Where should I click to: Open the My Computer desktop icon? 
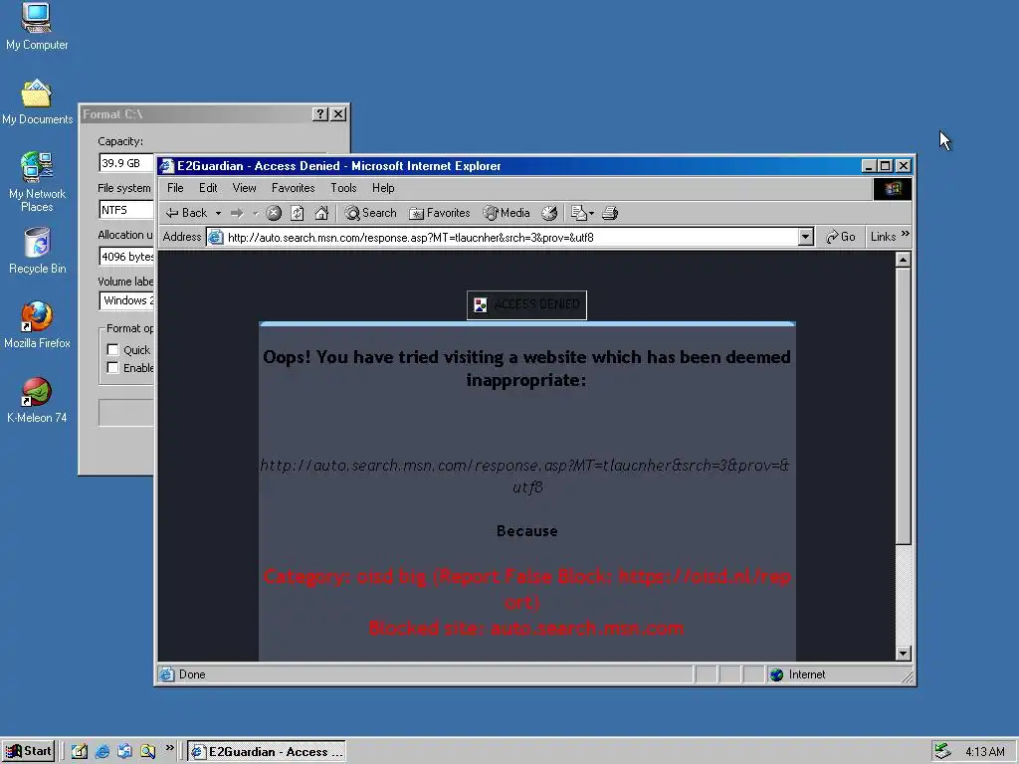37,26
